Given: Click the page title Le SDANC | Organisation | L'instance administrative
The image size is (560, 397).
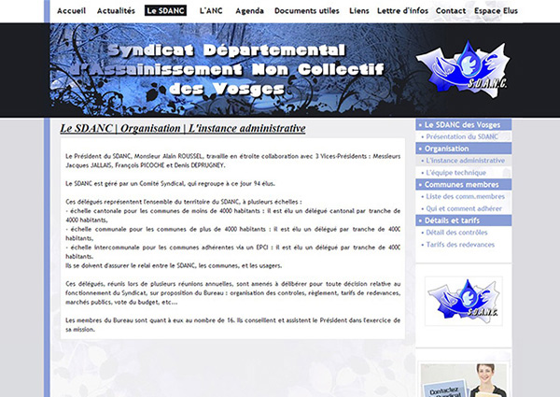Looking at the screenshot, I should click(183, 128).
